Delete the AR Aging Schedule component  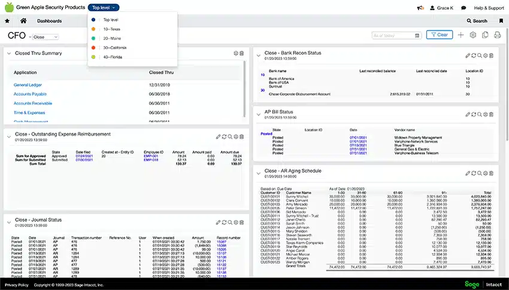coord(492,173)
